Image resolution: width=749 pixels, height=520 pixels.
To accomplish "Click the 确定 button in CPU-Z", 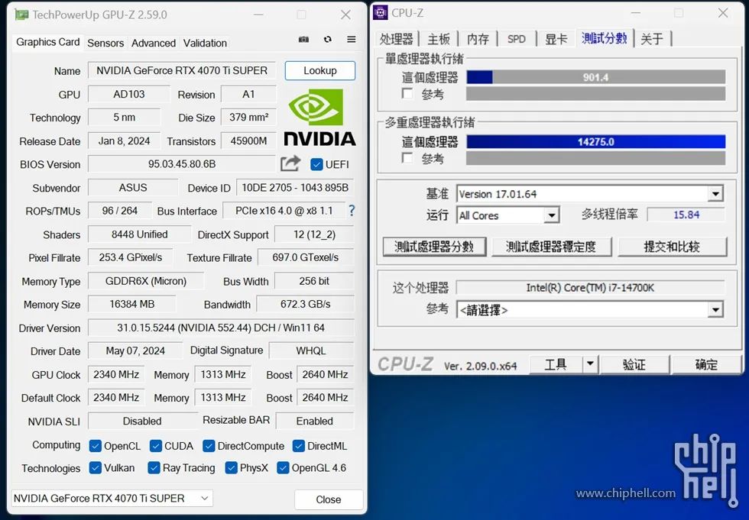I will point(706,364).
